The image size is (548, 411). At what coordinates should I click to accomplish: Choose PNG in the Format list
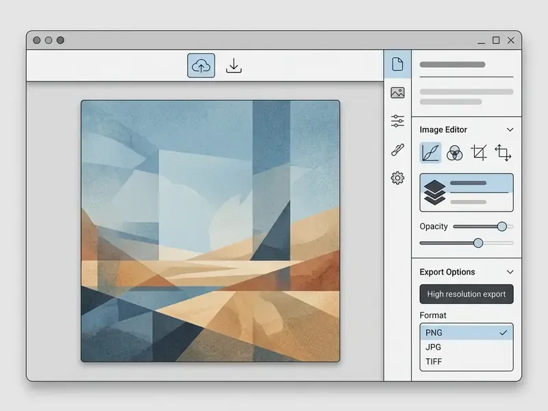[466, 332]
